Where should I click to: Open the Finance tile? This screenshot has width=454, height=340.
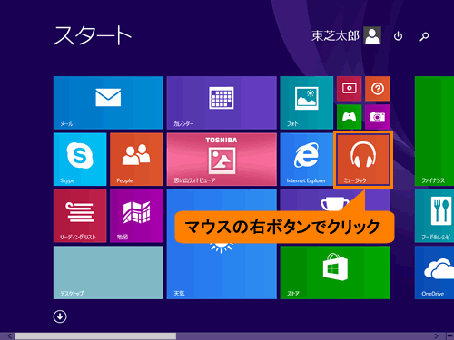pyautogui.click(x=434, y=131)
